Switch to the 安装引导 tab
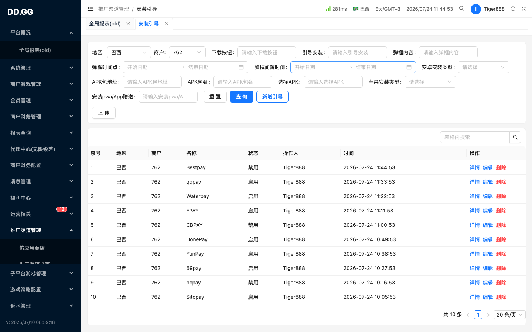 pos(149,24)
